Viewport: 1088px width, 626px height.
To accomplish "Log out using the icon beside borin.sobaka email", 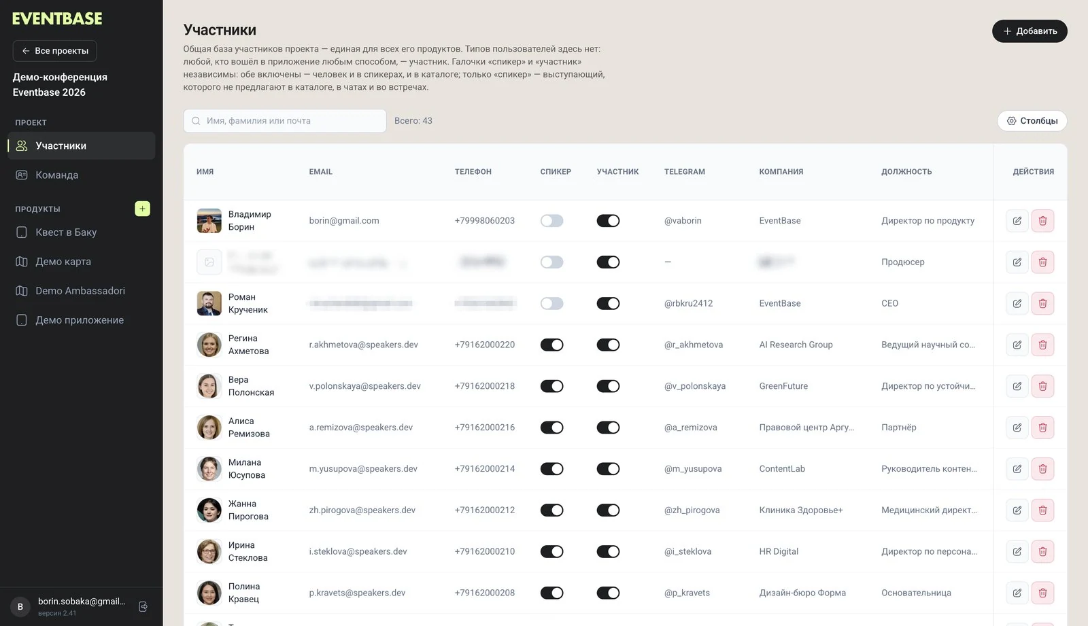I will [x=143, y=606].
